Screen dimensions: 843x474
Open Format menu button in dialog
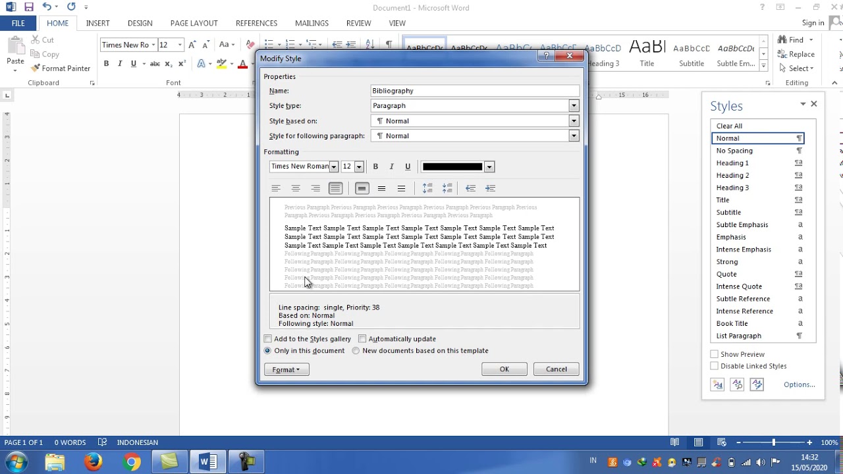pos(286,369)
